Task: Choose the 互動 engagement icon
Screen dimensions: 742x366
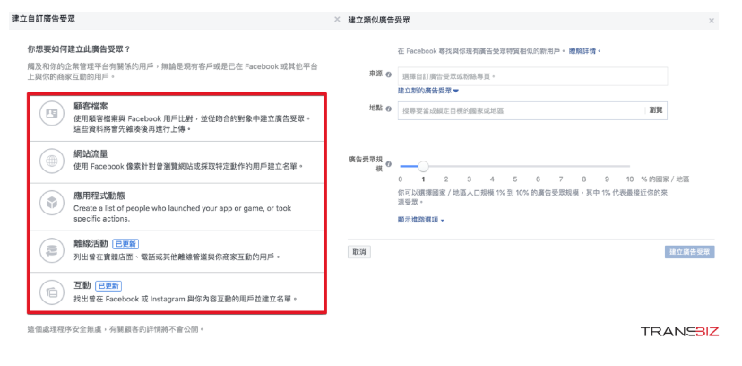Action: click(x=52, y=292)
